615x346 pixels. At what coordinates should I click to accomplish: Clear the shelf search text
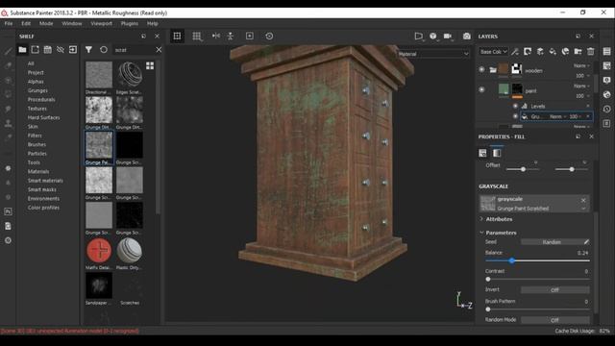pos(159,50)
